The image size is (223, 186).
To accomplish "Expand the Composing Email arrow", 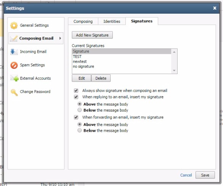I will (60, 38).
